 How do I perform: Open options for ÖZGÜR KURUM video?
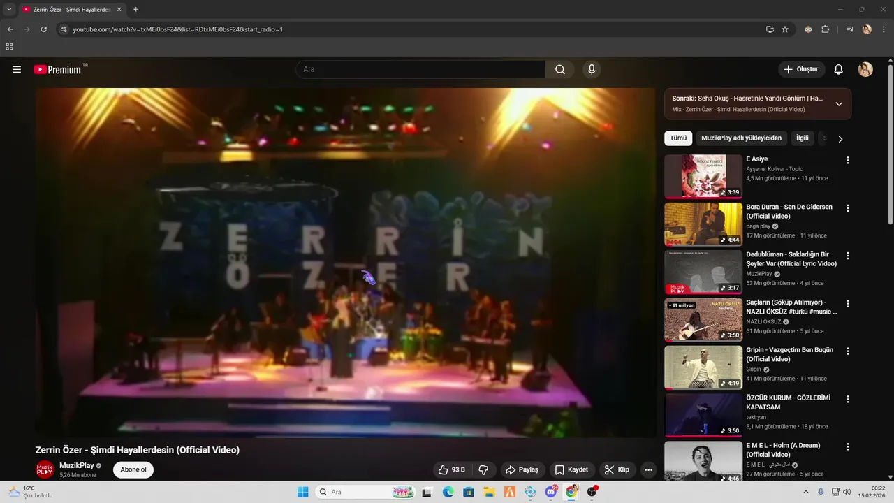[x=848, y=399]
